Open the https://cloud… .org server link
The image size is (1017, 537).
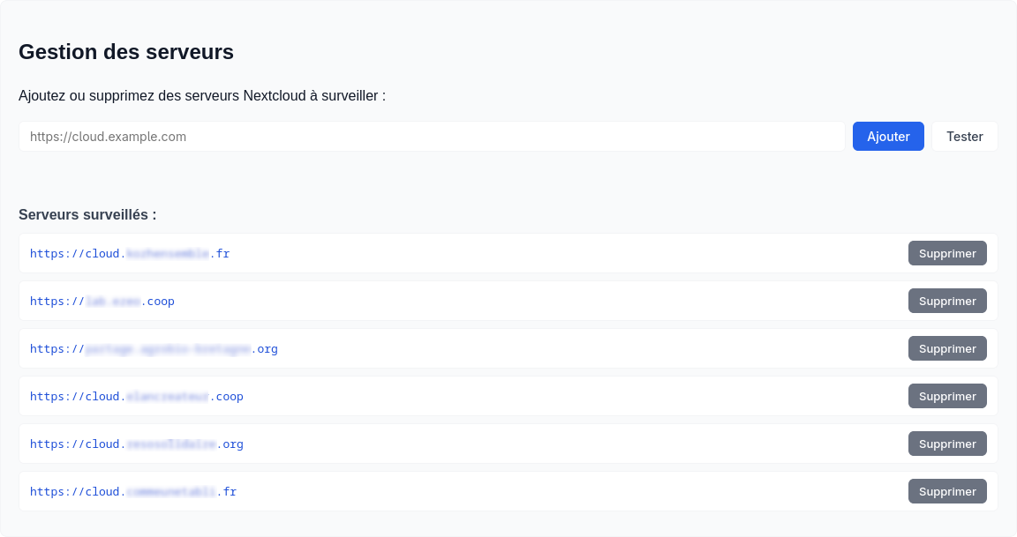tap(137, 444)
